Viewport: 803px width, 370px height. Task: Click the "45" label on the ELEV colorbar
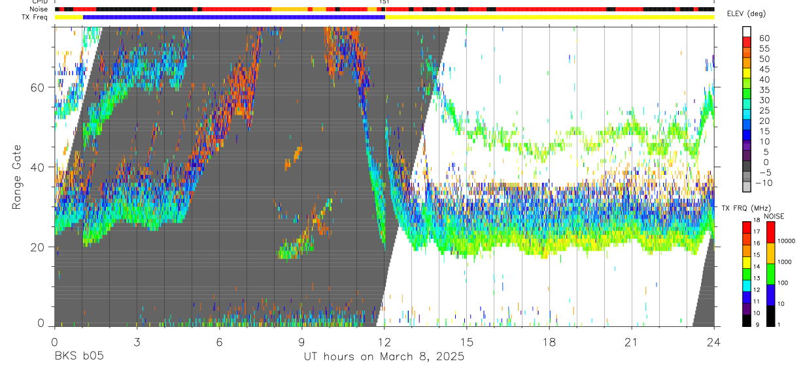coord(764,69)
